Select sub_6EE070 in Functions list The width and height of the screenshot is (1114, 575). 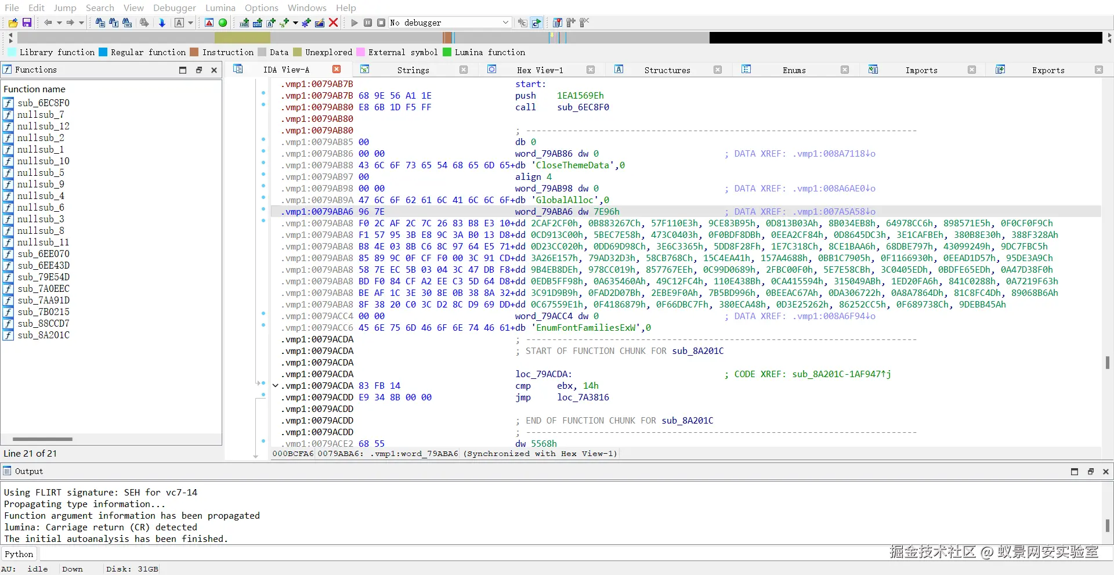43,254
